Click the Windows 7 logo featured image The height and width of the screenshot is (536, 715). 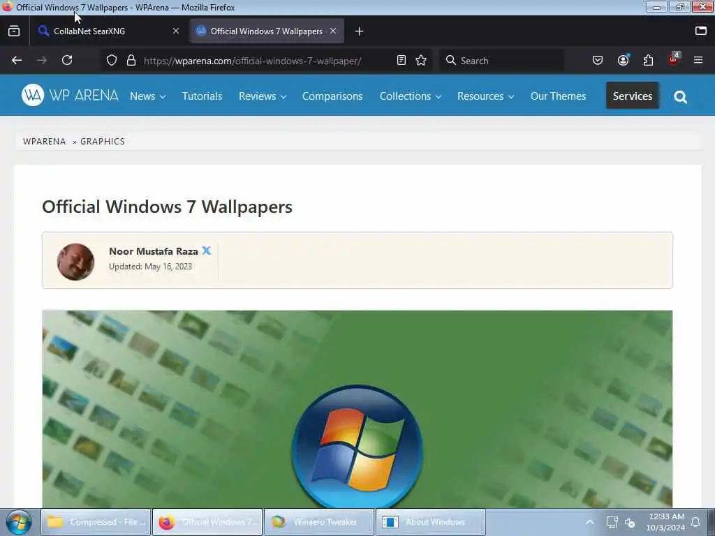click(357, 409)
